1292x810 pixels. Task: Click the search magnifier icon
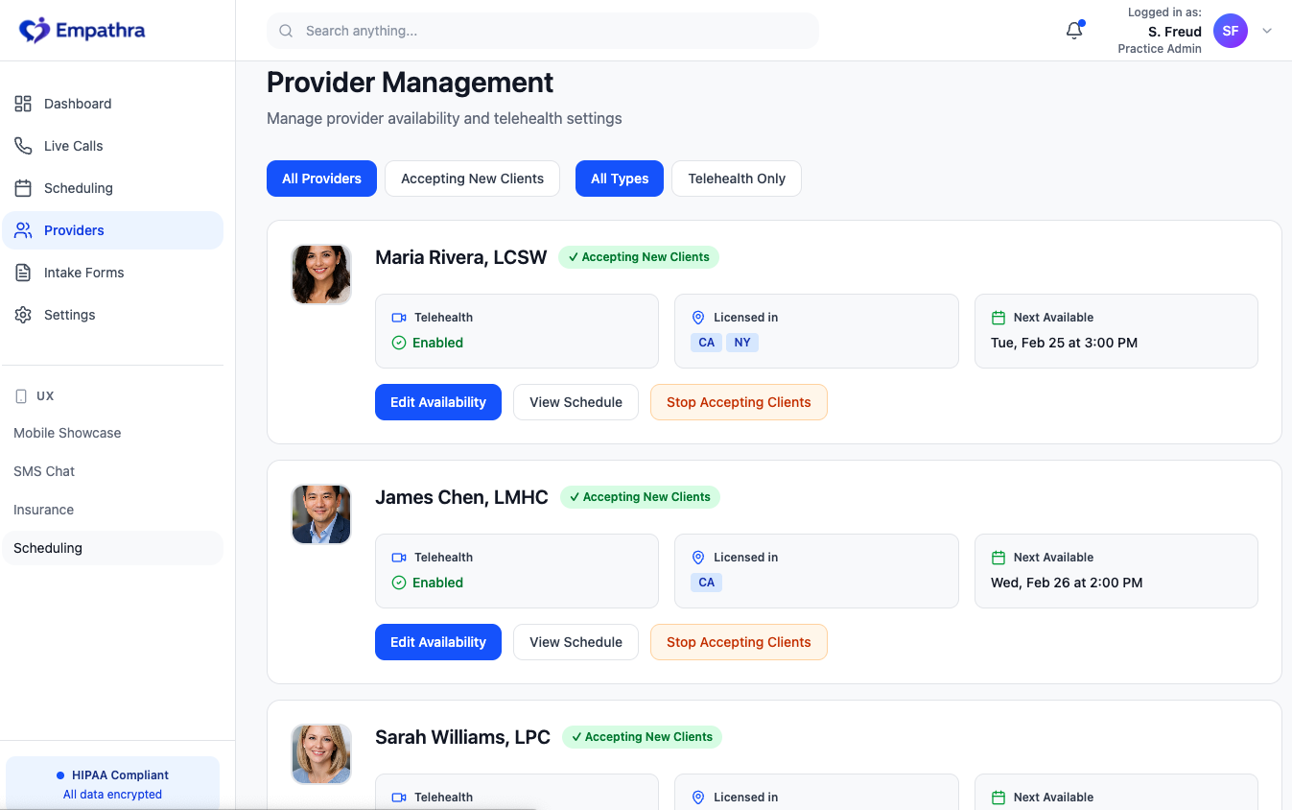point(286,31)
